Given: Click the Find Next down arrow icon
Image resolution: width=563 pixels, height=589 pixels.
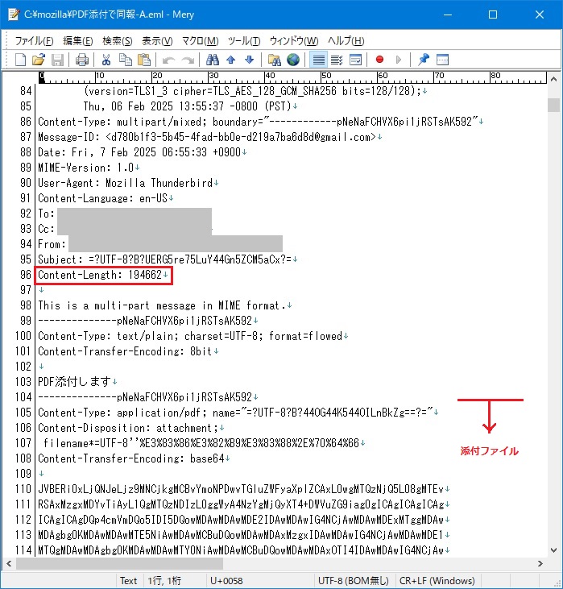Looking at the screenshot, I should pos(250,60).
